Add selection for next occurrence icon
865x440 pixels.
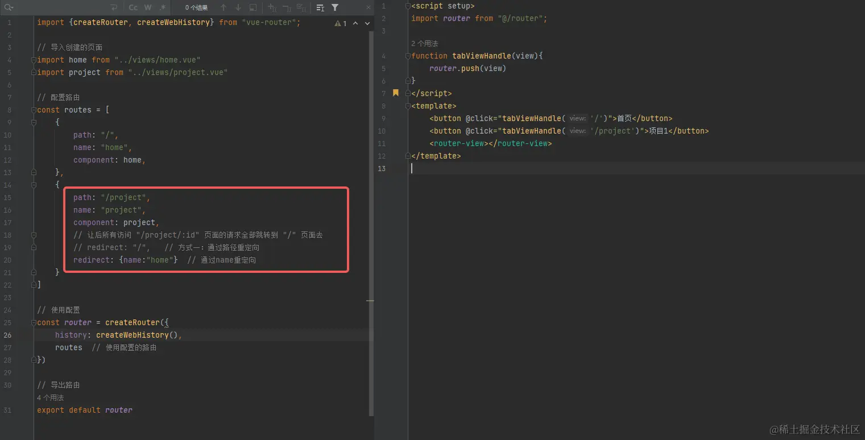point(272,8)
